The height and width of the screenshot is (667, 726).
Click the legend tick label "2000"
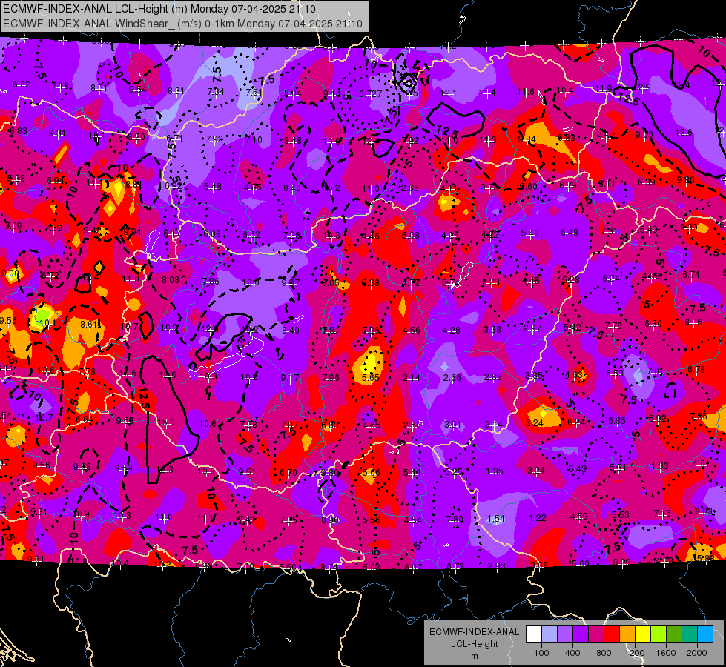pyautogui.click(x=697, y=653)
